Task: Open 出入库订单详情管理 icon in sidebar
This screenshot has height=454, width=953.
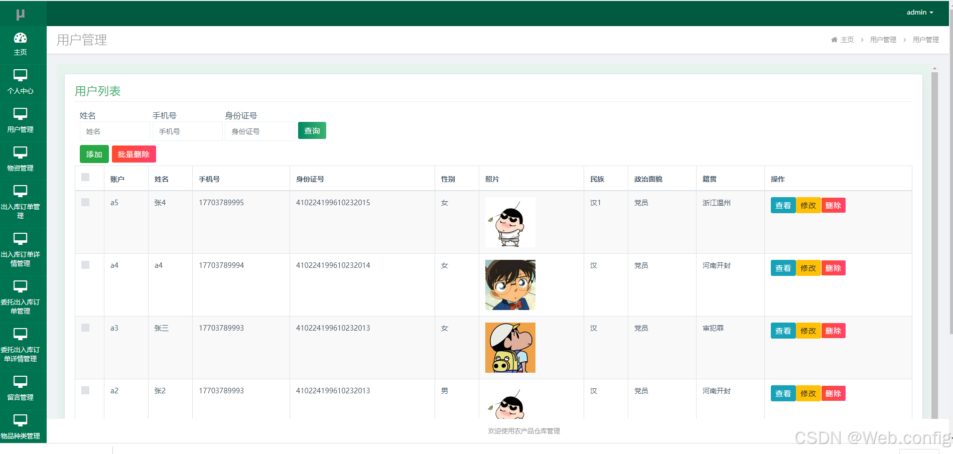Action: [x=20, y=239]
